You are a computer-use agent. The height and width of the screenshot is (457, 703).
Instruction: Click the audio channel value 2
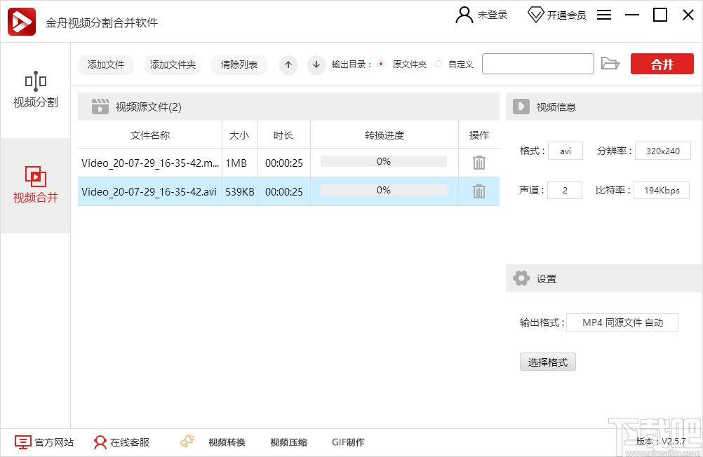565,191
